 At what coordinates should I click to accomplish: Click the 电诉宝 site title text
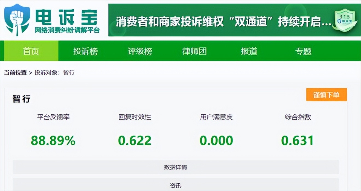tap(66, 17)
